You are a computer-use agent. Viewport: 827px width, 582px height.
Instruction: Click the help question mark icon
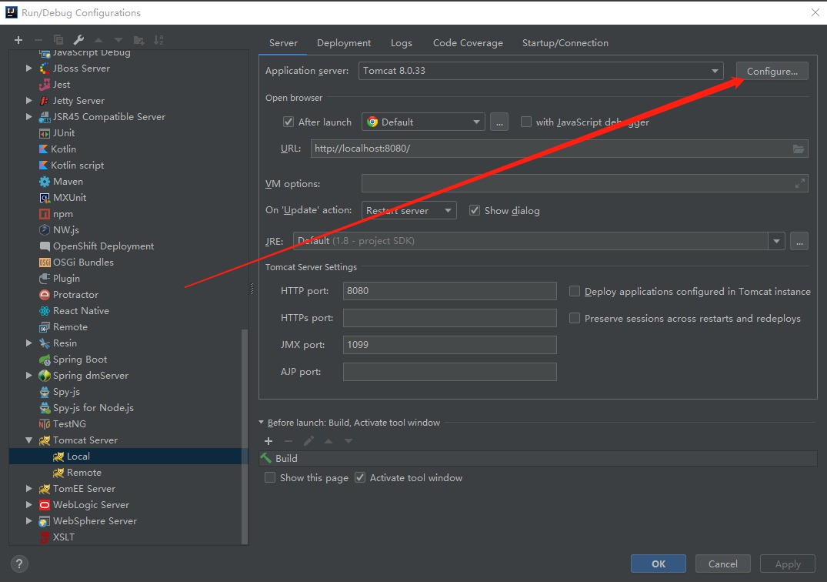click(19, 564)
